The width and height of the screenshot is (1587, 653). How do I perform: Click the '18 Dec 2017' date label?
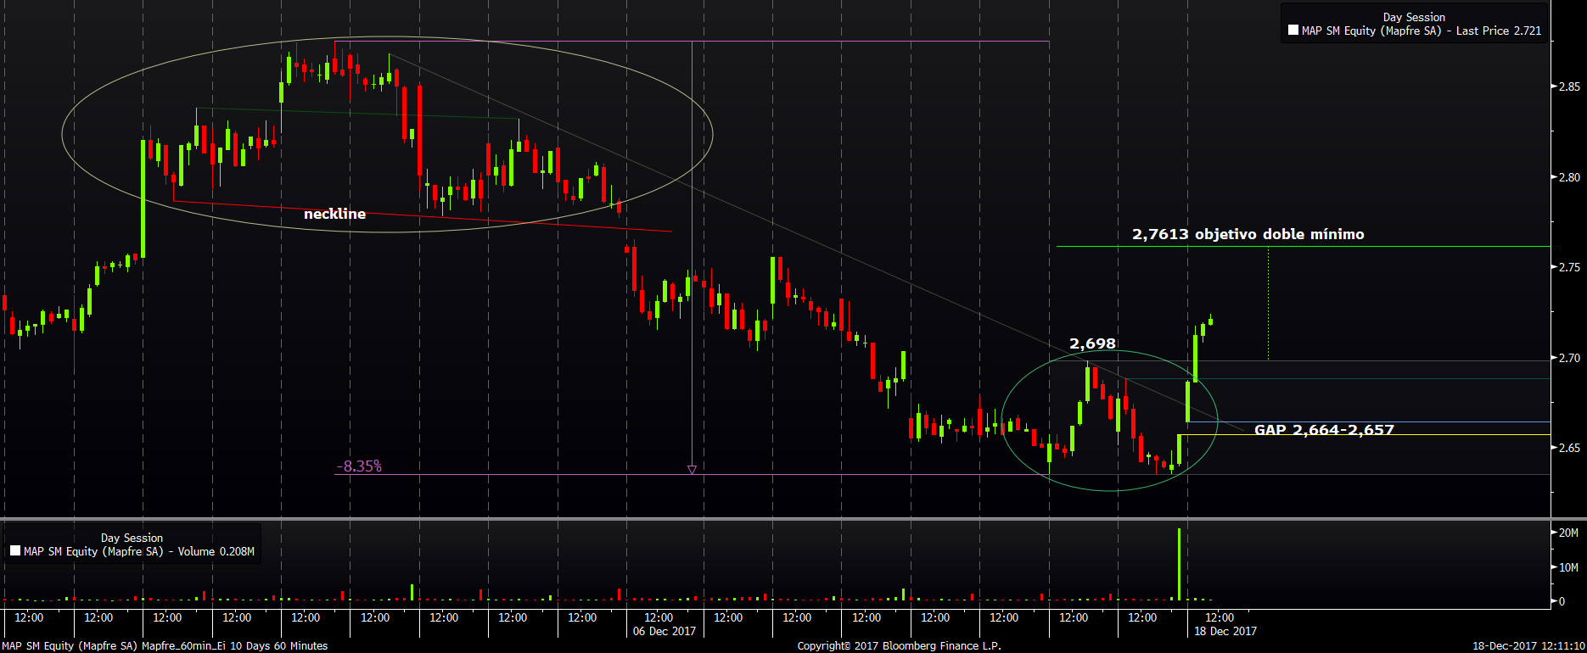tap(1225, 631)
